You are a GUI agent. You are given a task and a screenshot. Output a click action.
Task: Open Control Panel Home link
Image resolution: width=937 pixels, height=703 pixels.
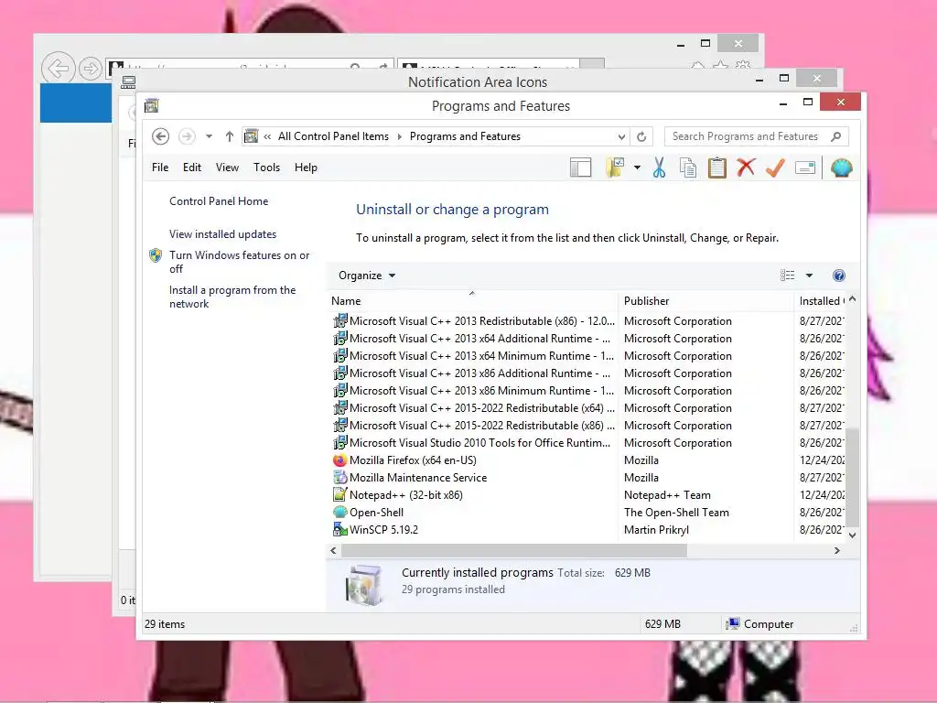pyautogui.click(x=219, y=201)
